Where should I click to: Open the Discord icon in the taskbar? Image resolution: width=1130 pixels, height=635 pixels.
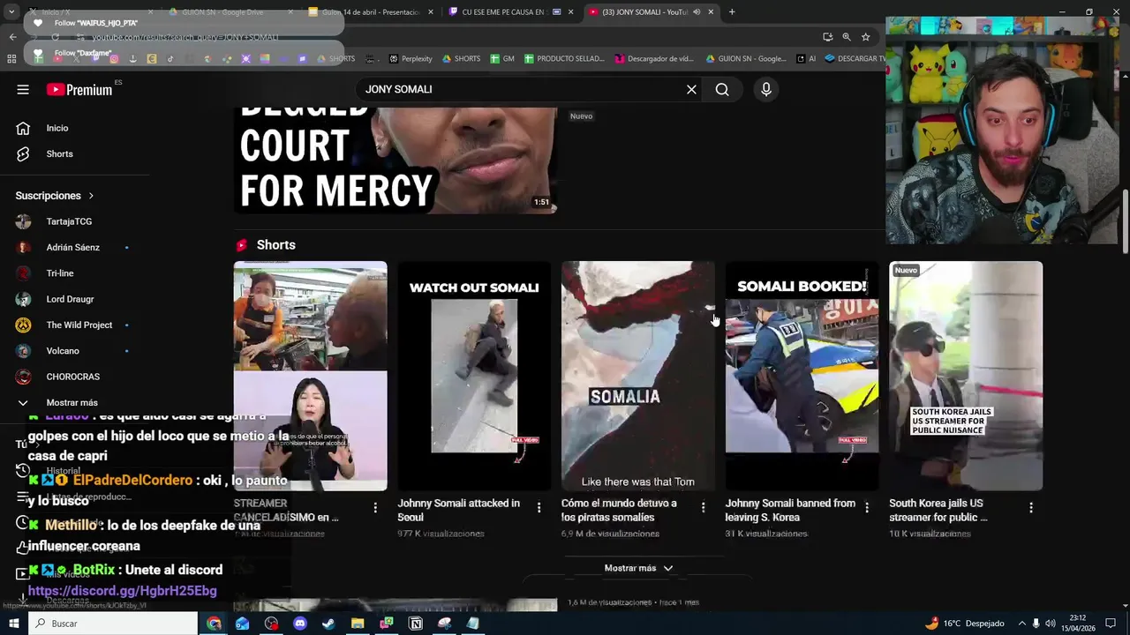coord(300,624)
